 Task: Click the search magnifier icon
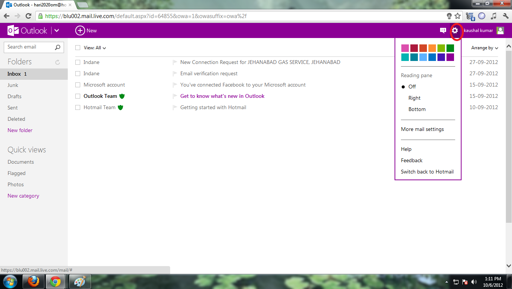[x=58, y=47]
